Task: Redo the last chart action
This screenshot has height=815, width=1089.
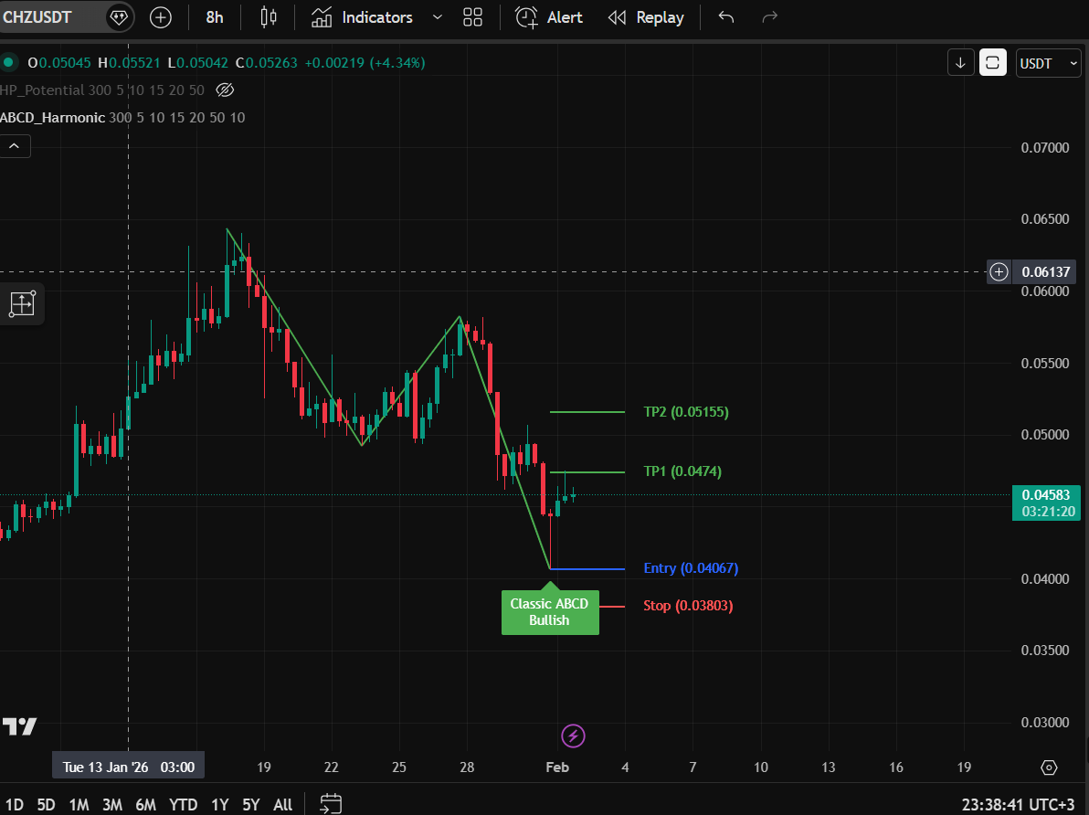Action: point(769,17)
